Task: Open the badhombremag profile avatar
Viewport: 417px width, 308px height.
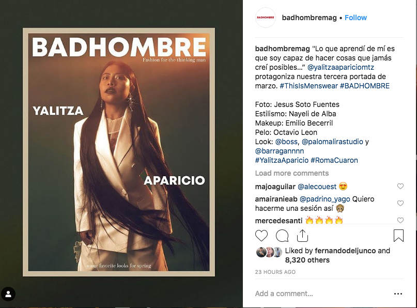Action: (x=265, y=18)
